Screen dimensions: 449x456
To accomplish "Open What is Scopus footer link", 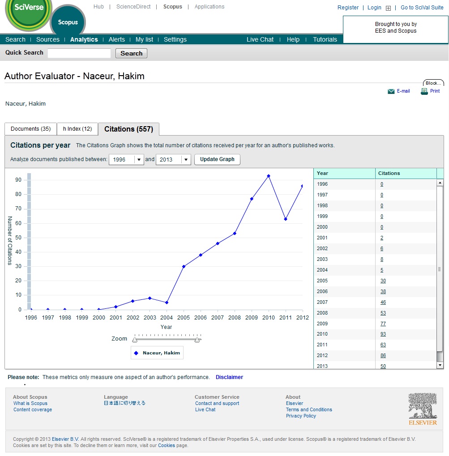I will click(x=30, y=403).
